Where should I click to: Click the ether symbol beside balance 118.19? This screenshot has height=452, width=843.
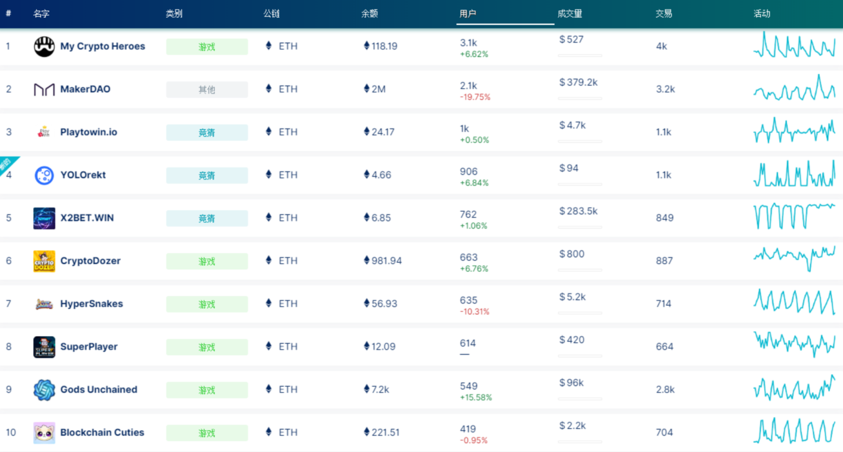[367, 46]
